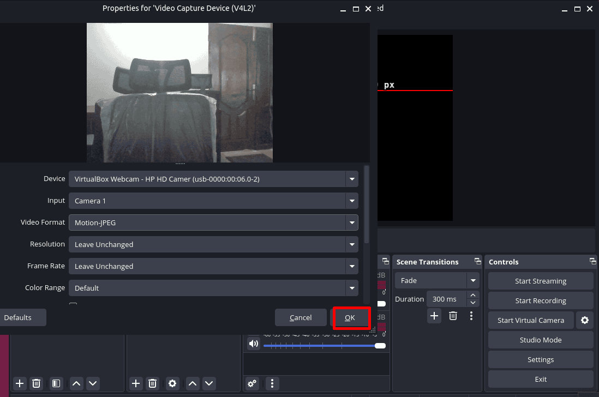Float the Scene Transitions dock with its popout icon
This screenshot has width=599, height=397.
tap(477, 262)
